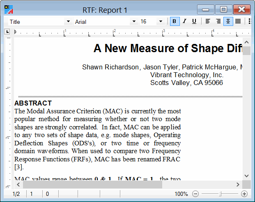Click the 100% zoom level text
255x202 pixels.
coord(181,194)
